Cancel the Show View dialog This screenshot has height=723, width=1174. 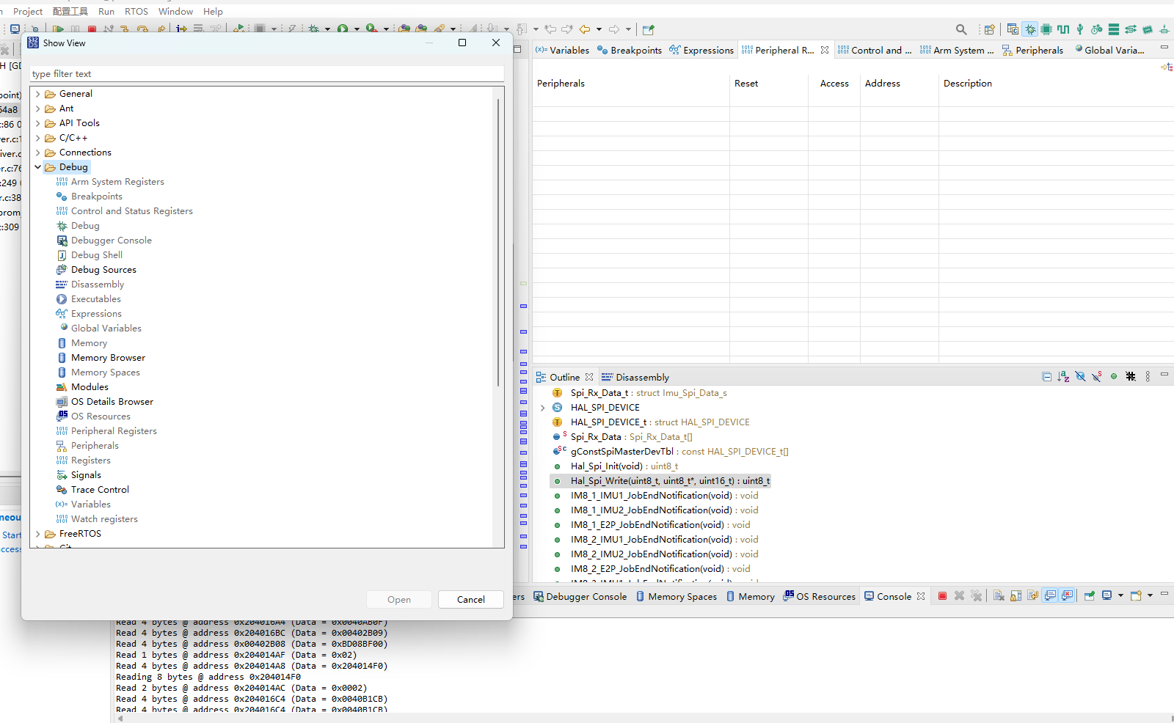click(470, 599)
